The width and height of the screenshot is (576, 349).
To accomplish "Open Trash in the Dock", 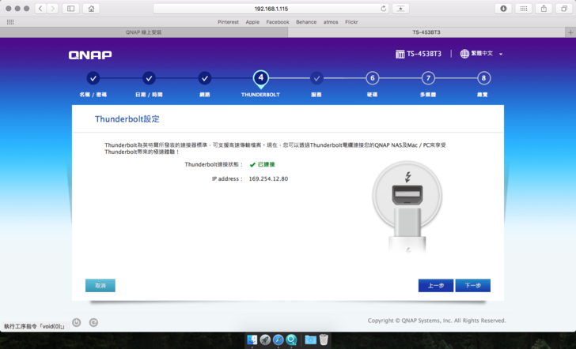I will 324,340.
